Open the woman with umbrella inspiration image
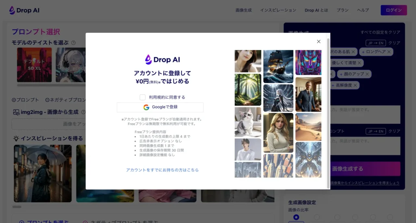Viewport: 416px width, 223px height. coord(43,173)
